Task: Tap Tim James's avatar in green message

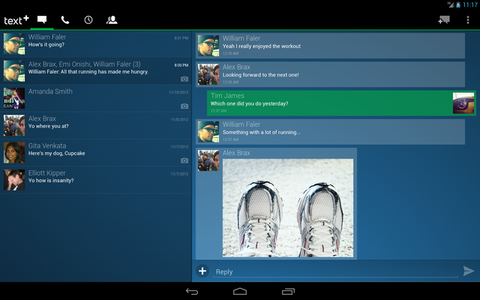Action: click(x=463, y=103)
